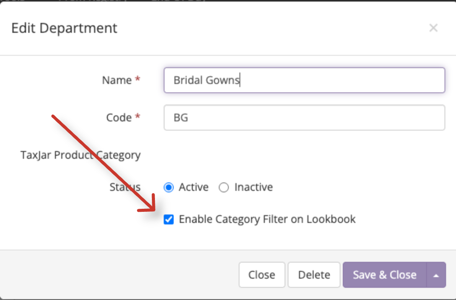Save & Close the department edits
Image resolution: width=456 pixels, height=300 pixels.
point(384,275)
